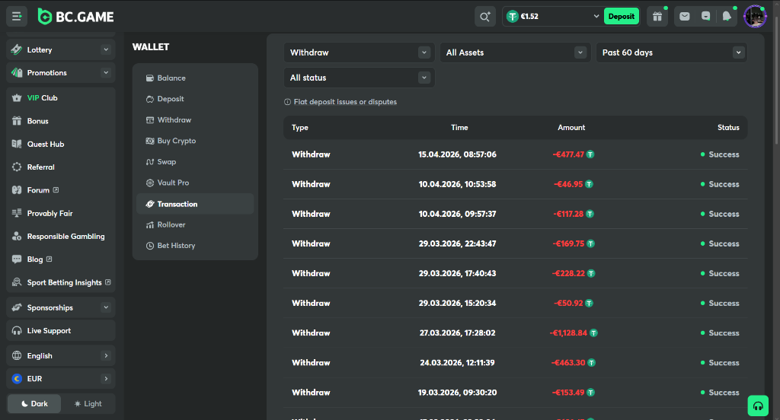Select Transaction in wallet menu
This screenshot has width=780, height=420.
[x=195, y=204]
